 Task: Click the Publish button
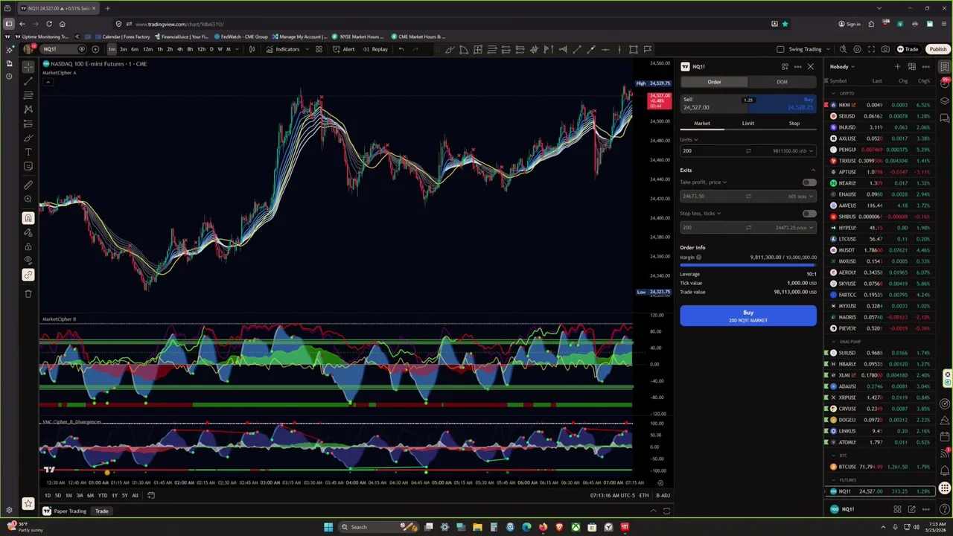point(937,49)
